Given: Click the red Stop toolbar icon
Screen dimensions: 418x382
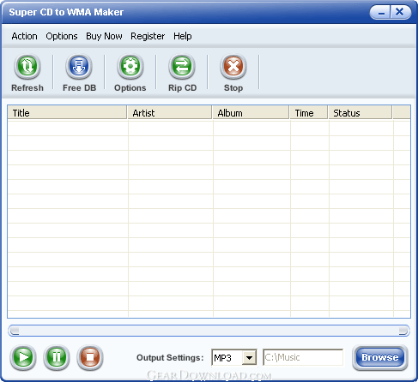Looking at the screenshot, I should (x=233, y=67).
